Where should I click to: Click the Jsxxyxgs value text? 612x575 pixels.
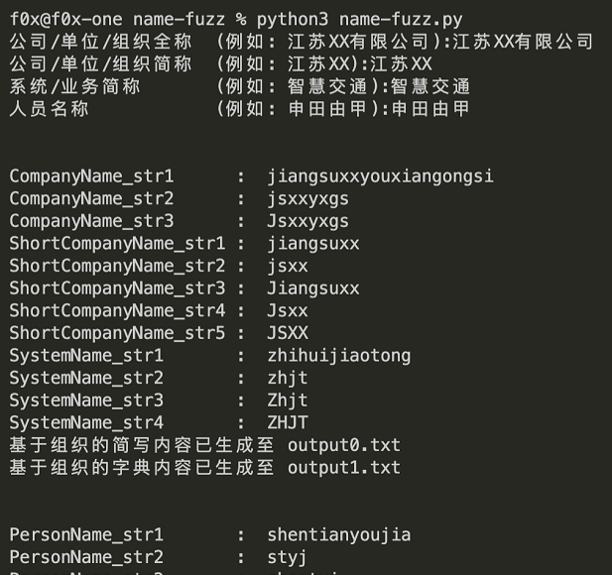[307, 221]
